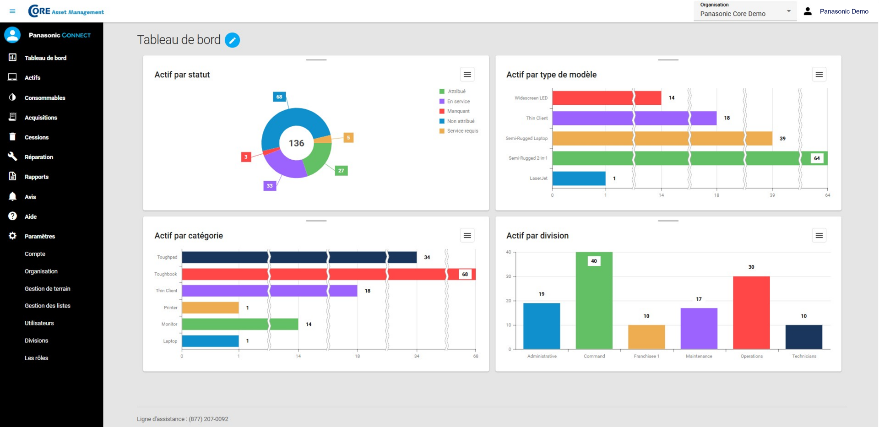Screen dimensions: 879x427
Task: Click the Avis bell icon
Action: click(x=12, y=196)
